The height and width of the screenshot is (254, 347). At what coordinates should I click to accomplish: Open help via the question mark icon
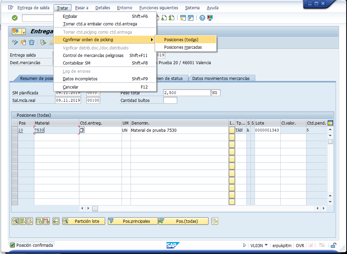tap(202, 18)
